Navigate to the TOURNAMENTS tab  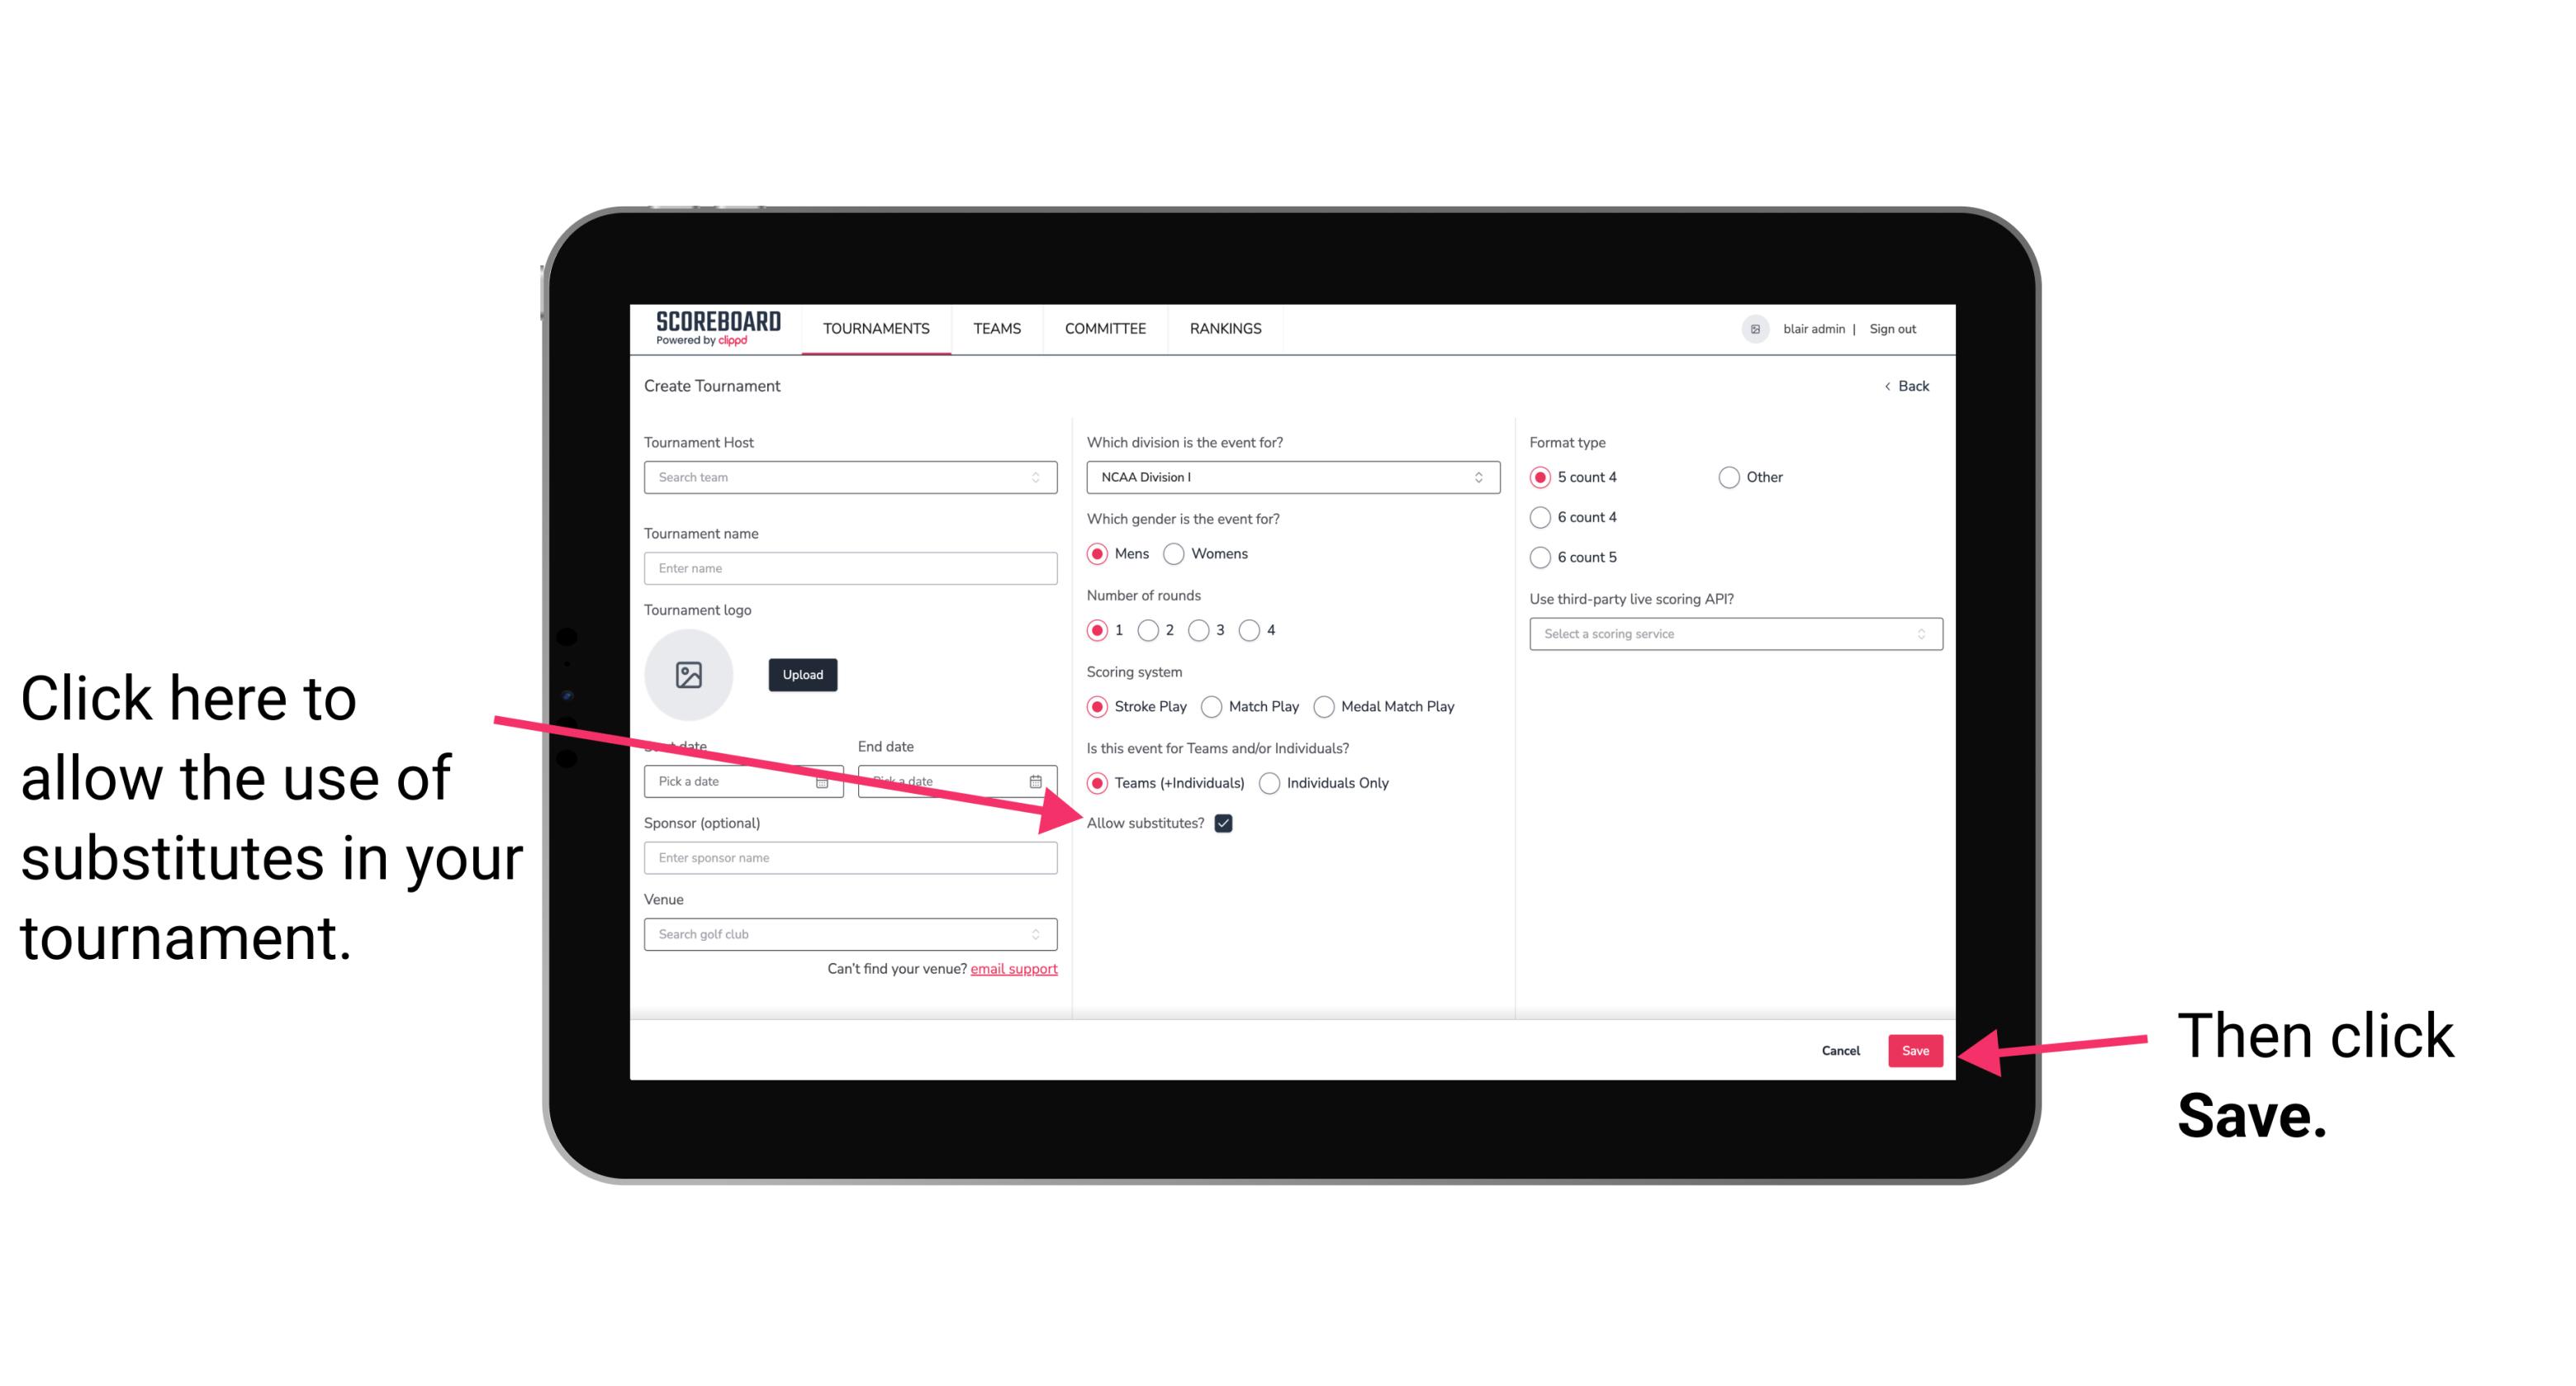pyautogui.click(x=875, y=328)
